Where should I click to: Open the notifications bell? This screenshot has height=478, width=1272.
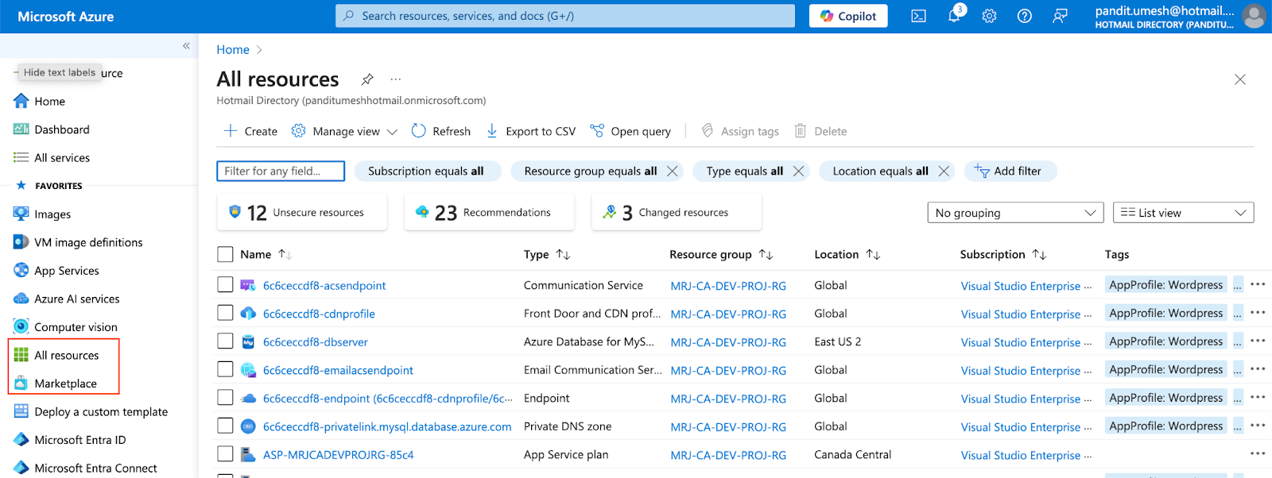(x=954, y=16)
